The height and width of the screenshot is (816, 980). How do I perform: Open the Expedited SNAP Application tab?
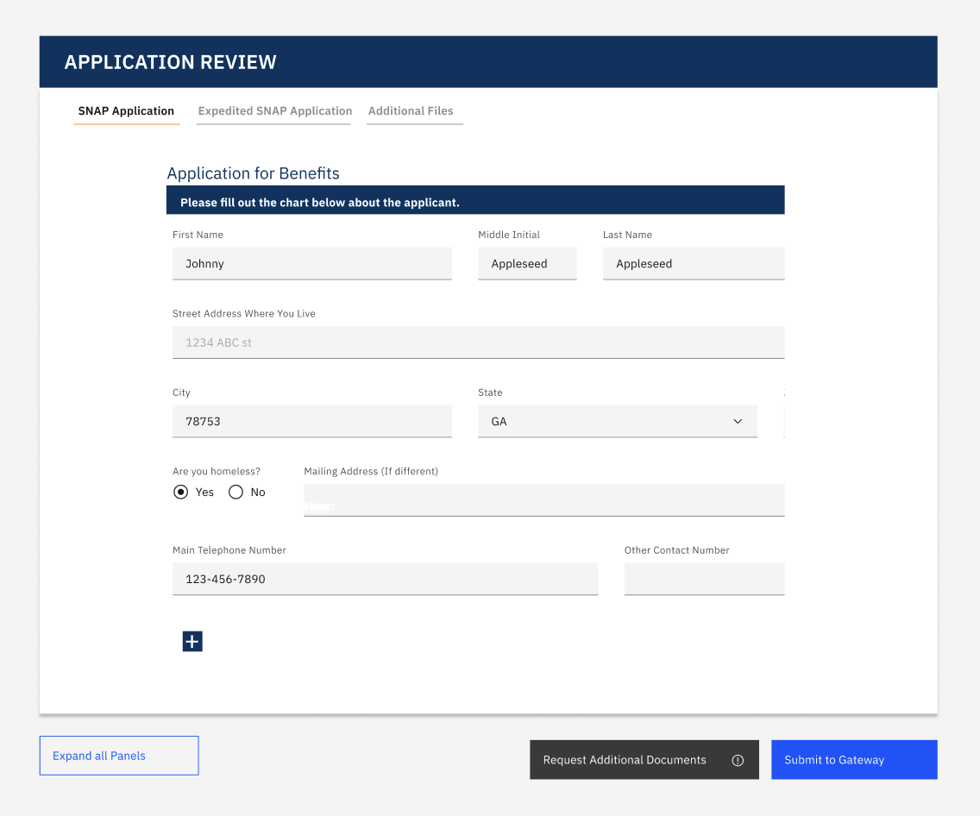tap(275, 111)
